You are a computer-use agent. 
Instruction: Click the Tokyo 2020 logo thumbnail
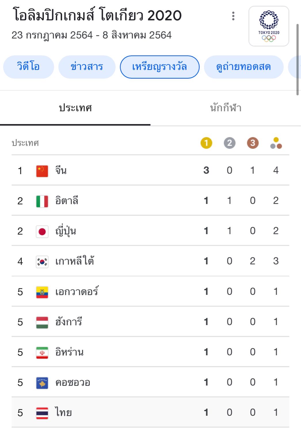point(269,26)
